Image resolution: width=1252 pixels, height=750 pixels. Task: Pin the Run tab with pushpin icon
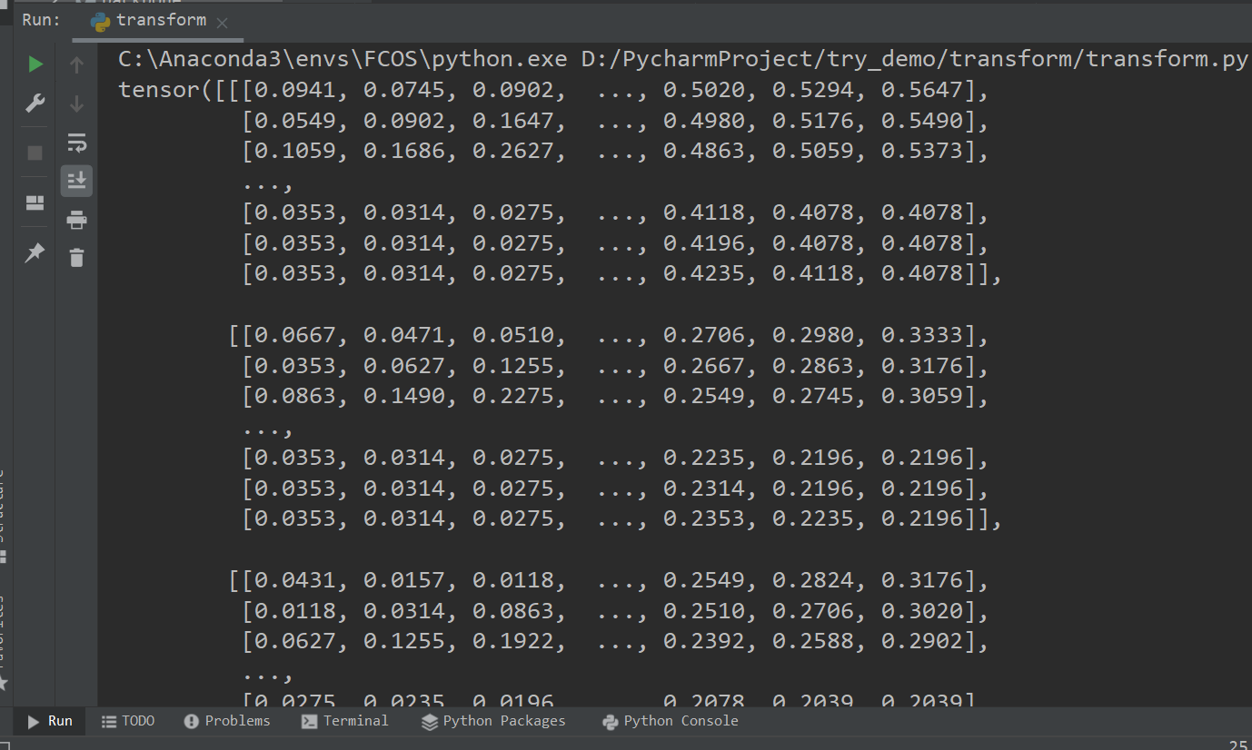pos(35,253)
